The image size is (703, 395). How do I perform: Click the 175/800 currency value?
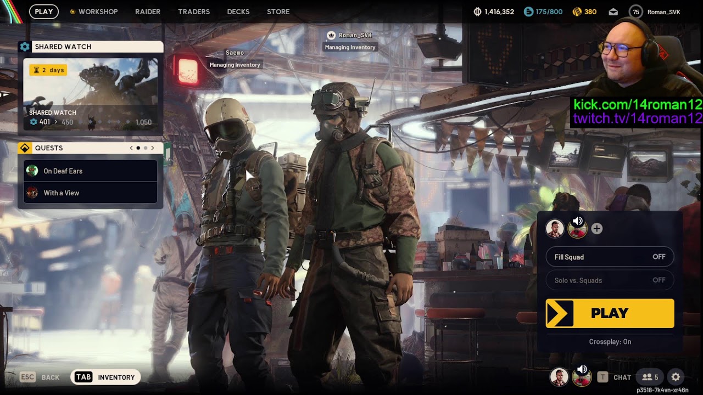point(549,12)
